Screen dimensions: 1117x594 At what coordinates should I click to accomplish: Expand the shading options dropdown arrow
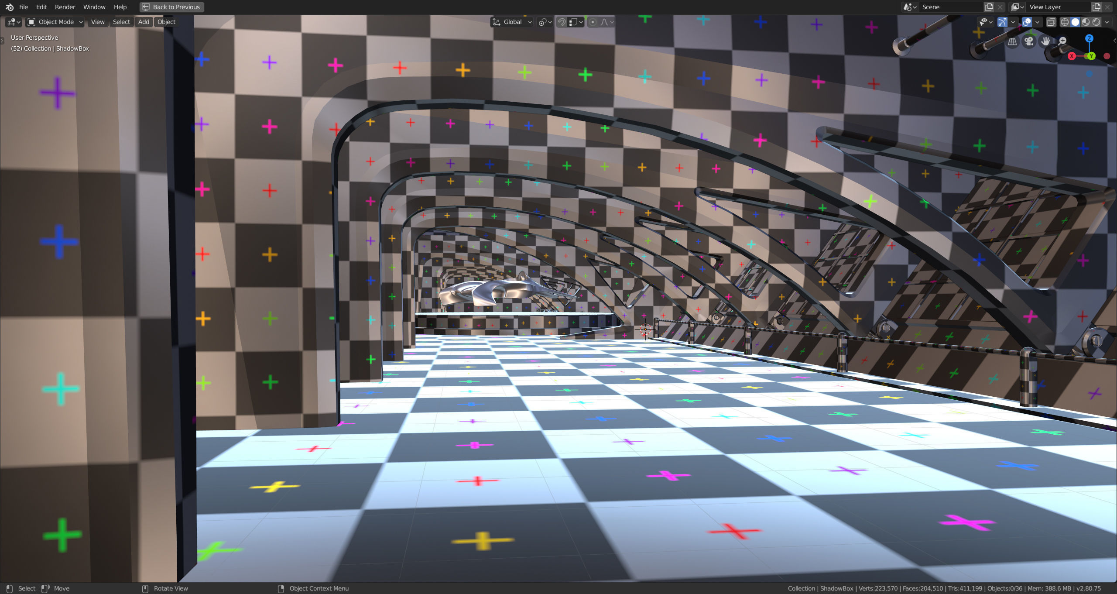coord(1107,22)
